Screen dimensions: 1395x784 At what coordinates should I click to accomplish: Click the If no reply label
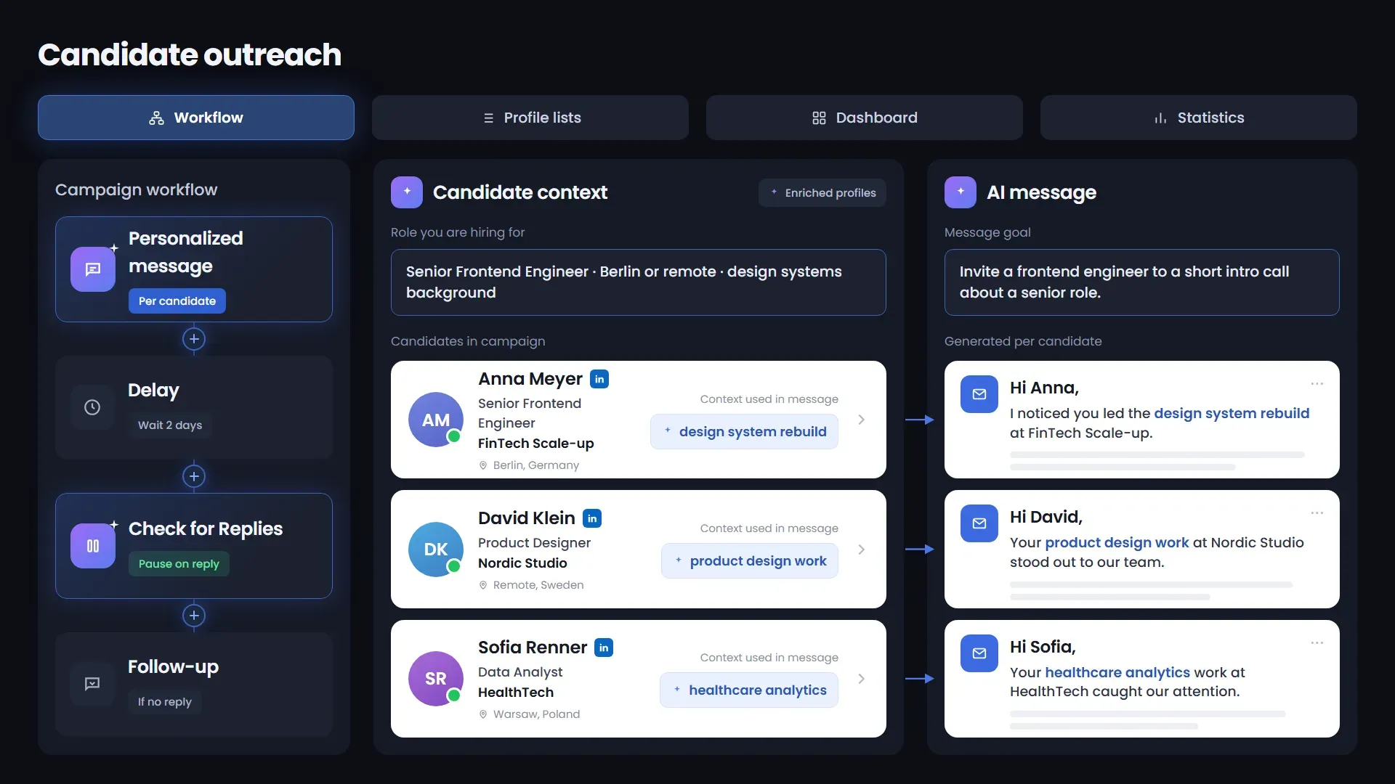click(x=165, y=702)
